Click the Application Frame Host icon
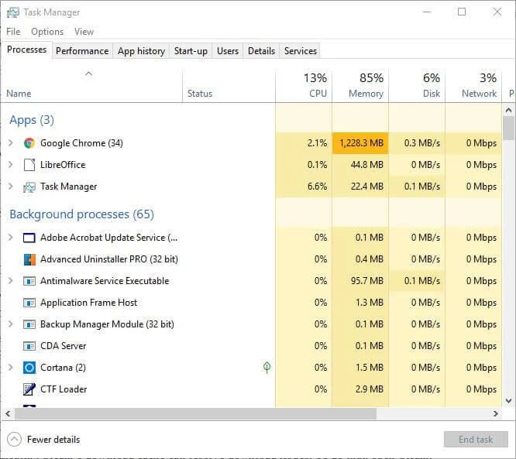Image resolution: width=516 pixels, height=459 pixels. tap(29, 303)
